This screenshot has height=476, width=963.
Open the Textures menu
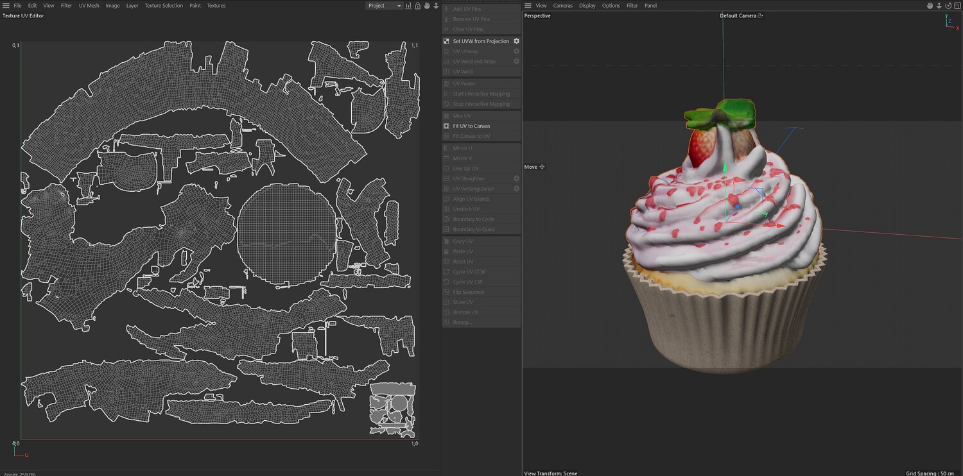[x=216, y=6]
